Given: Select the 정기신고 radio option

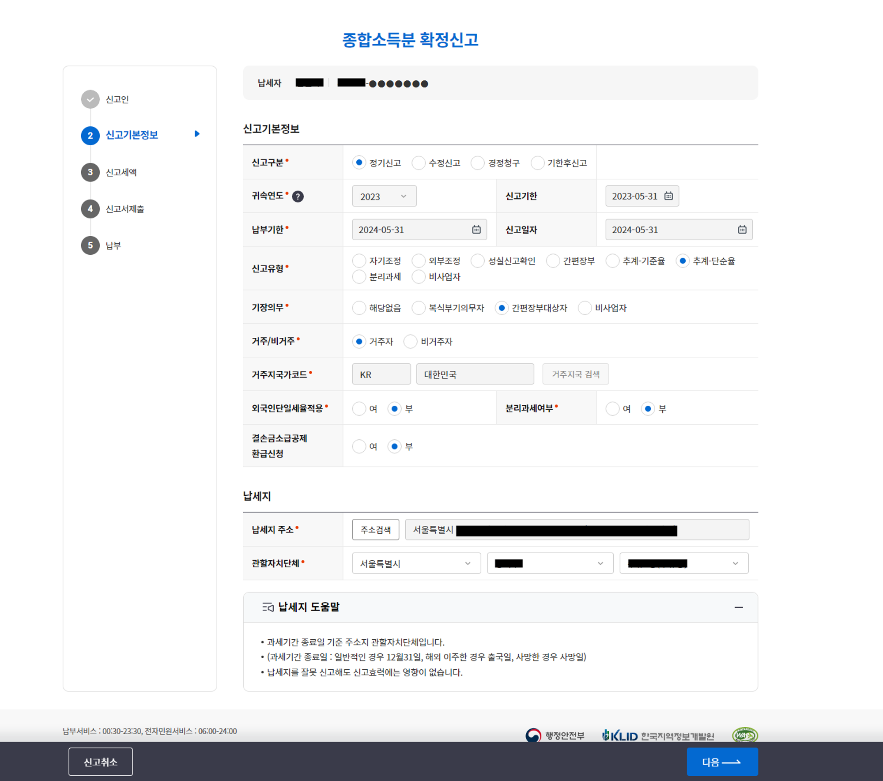Looking at the screenshot, I should tap(359, 163).
